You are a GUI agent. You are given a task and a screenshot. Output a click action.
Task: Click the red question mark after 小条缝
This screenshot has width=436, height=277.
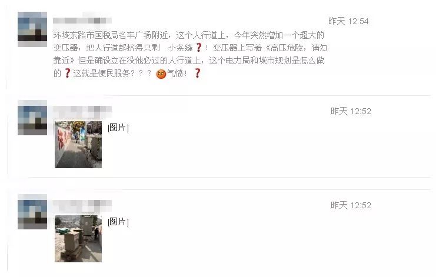tap(198, 48)
